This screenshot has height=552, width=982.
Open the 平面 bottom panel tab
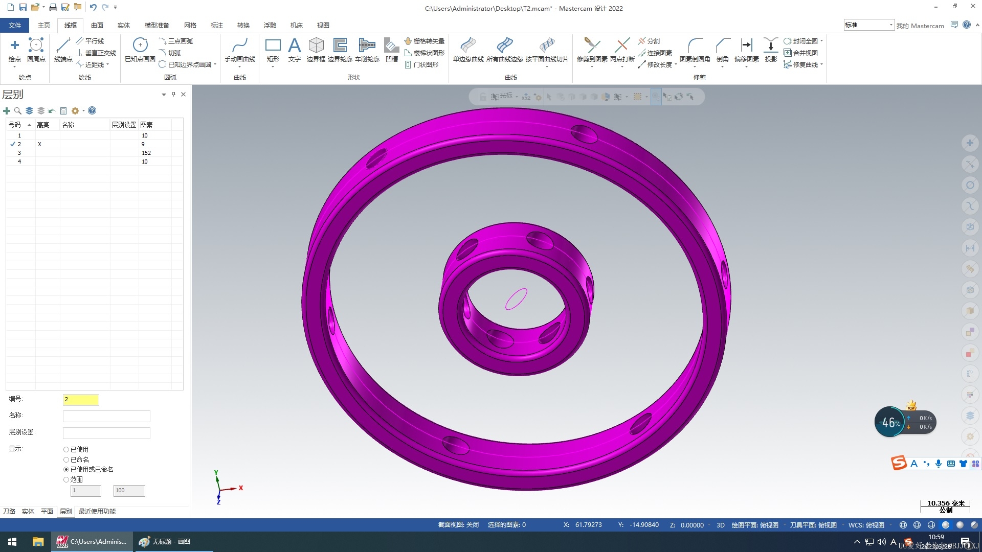point(47,512)
